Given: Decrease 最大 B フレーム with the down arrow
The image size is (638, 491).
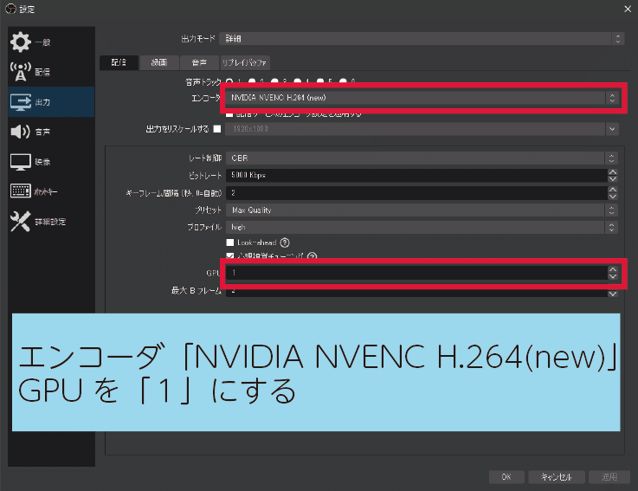Looking at the screenshot, I should (612, 294).
